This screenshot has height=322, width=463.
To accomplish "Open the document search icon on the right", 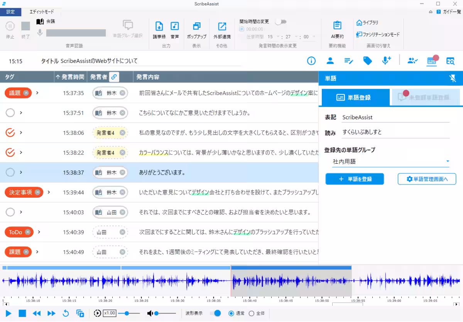I will (450, 61).
